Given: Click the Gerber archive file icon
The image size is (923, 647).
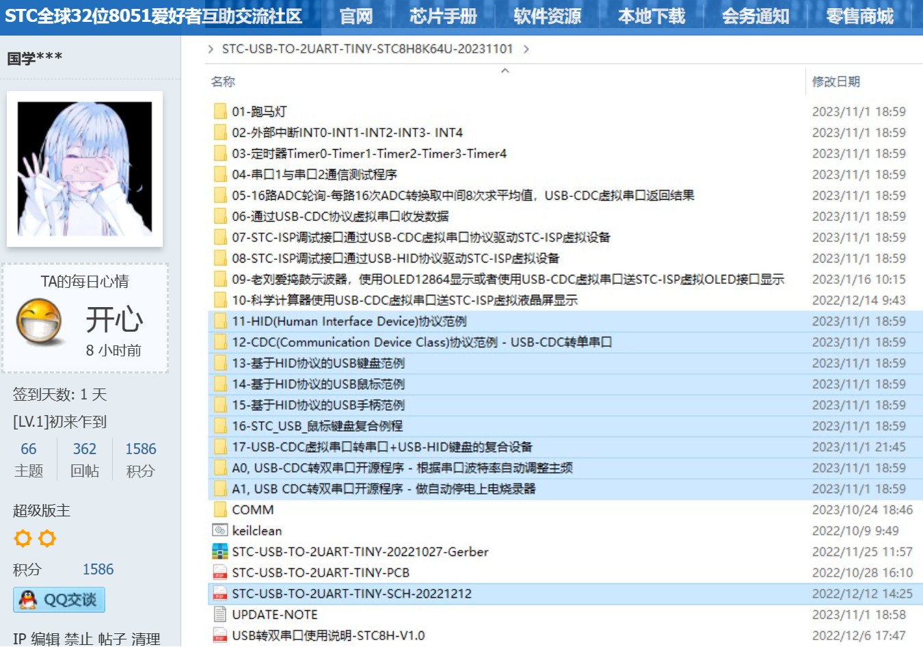Looking at the screenshot, I should point(220,552).
